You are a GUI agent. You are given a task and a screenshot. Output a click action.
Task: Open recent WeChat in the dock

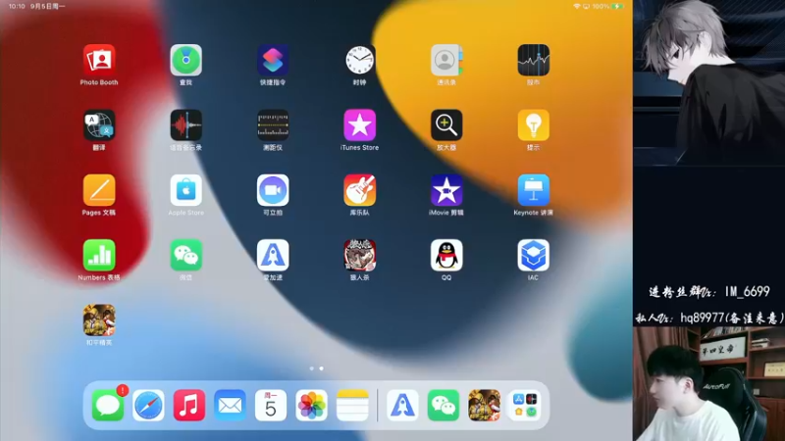tap(444, 405)
